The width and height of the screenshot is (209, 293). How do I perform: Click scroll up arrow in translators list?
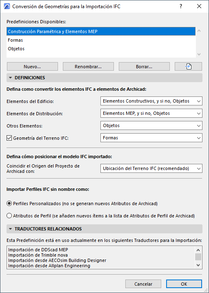point(198,250)
